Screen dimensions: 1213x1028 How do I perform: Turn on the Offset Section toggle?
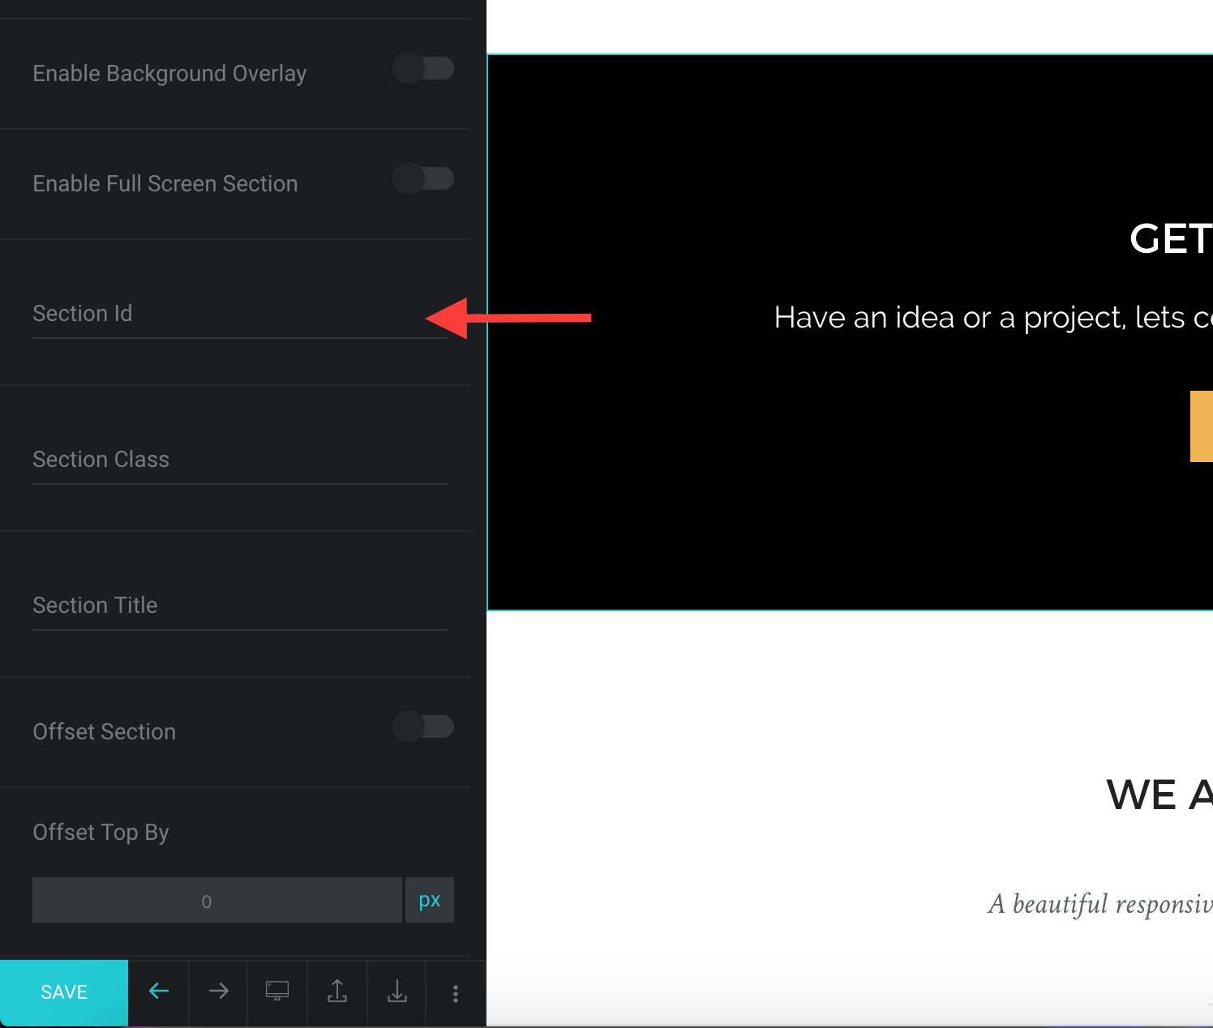[x=422, y=727]
